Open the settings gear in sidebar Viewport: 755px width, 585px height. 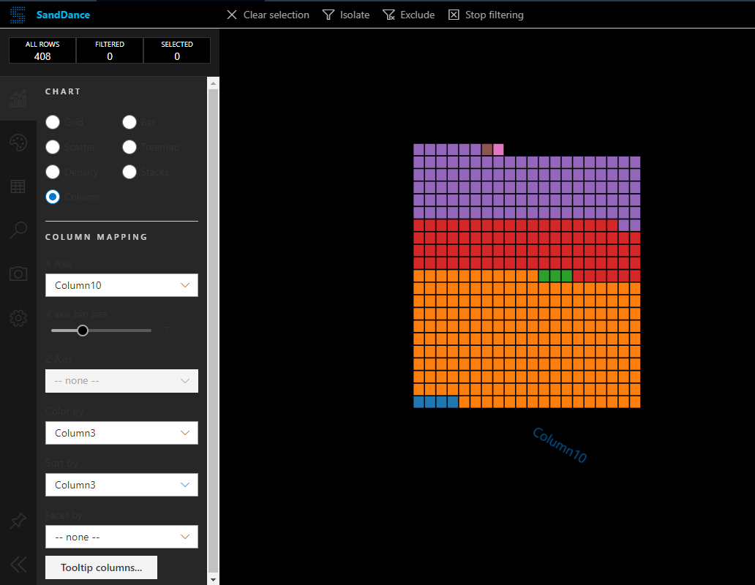(x=18, y=318)
